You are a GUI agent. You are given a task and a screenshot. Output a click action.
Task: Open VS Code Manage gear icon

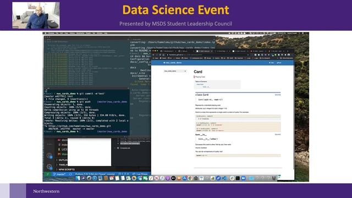[50, 167]
